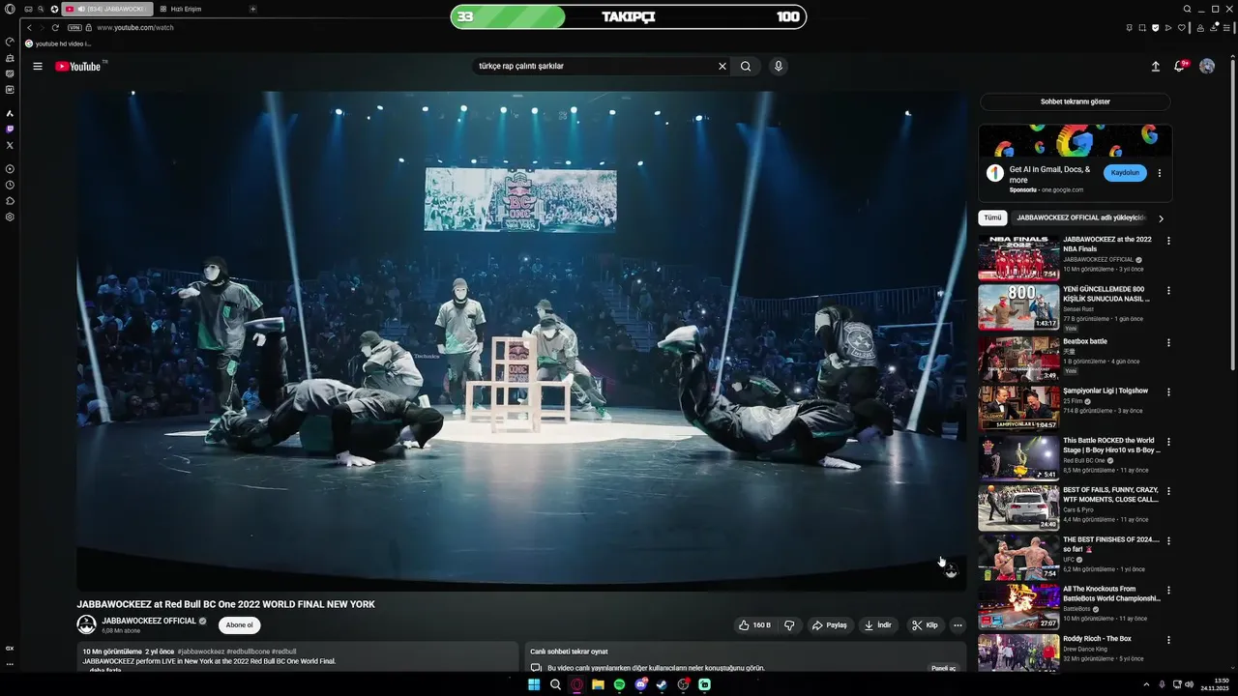Open more actions ellipsis below video
This screenshot has height=696, width=1238.
coord(958,625)
